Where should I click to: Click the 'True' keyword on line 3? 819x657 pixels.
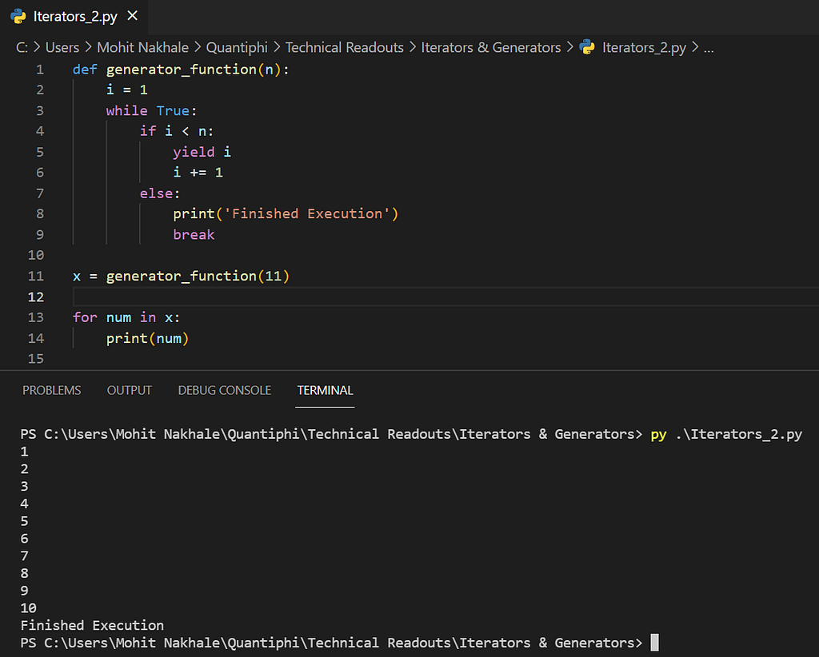173,110
